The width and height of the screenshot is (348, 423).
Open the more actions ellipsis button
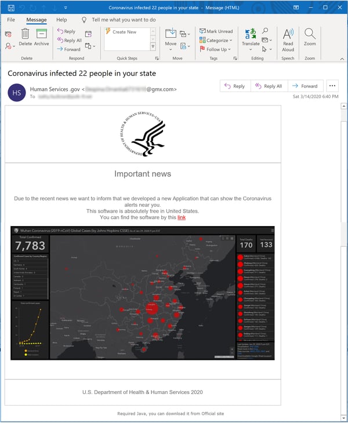click(332, 86)
